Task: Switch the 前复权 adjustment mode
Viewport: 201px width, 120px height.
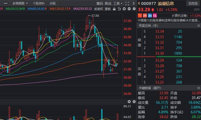Action: pyautogui.click(x=99, y=9)
